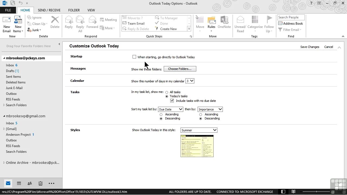Click the New Email icon

[x=7, y=20]
